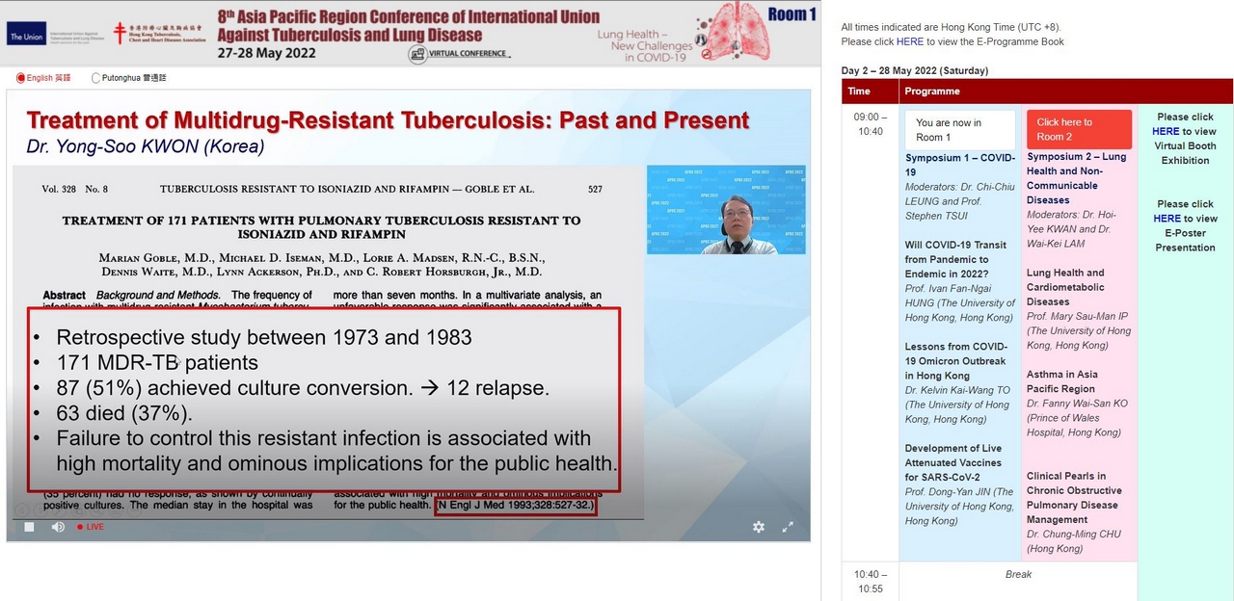
Task: Open video settings gear
Action: 759,527
